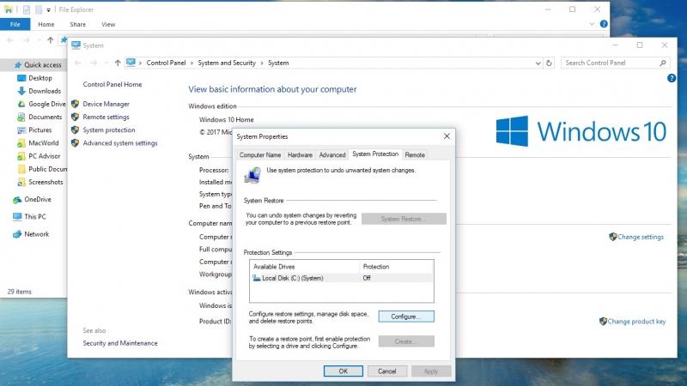Open View ribbon tab in File Explorer
687x386 pixels.
(108, 25)
